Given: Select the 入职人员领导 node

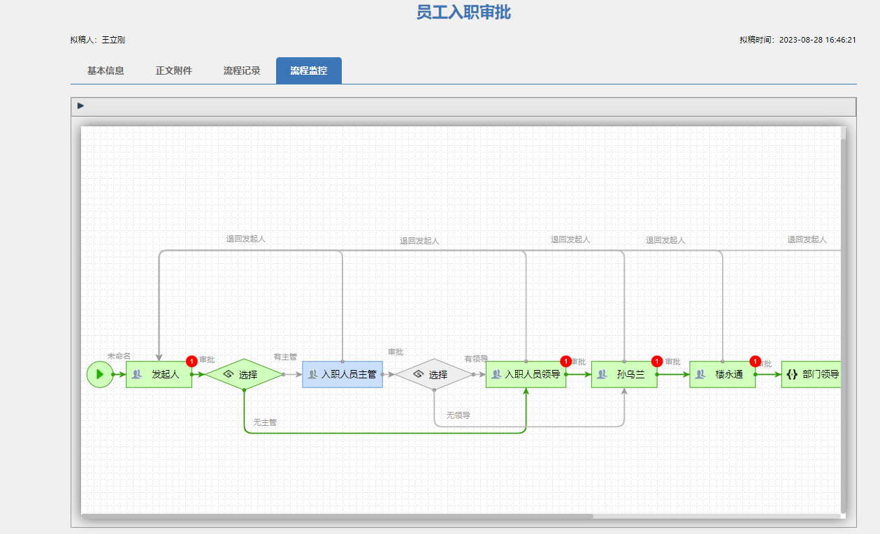Looking at the screenshot, I should tap(526, 374).
